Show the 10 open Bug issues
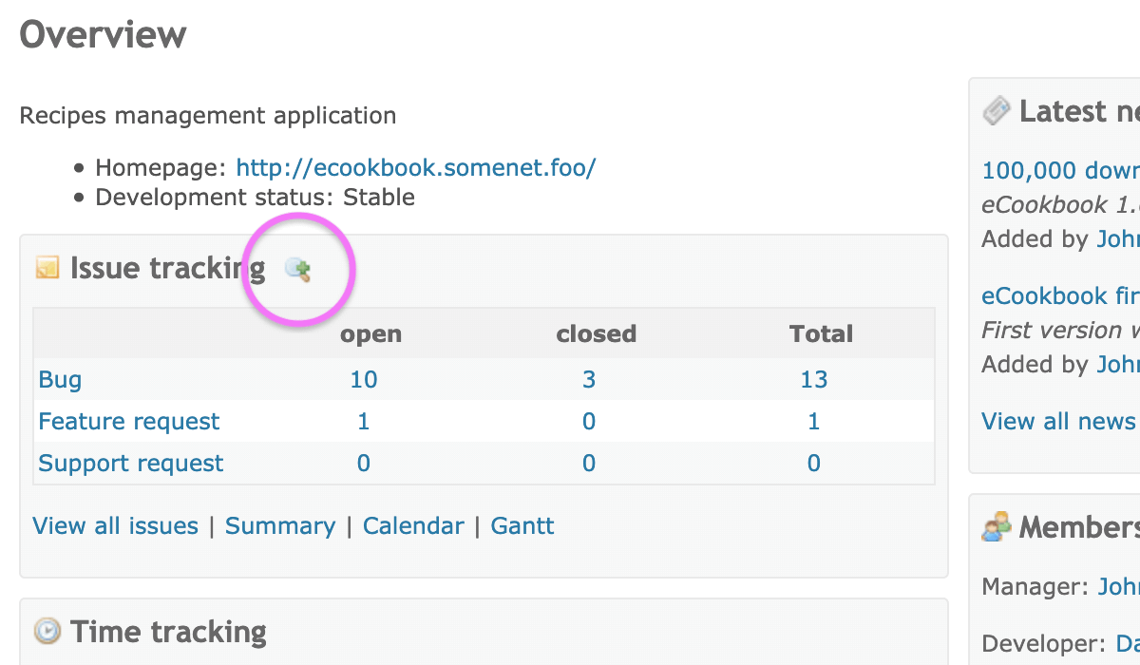1140x665 pixels. pos(364,380)
